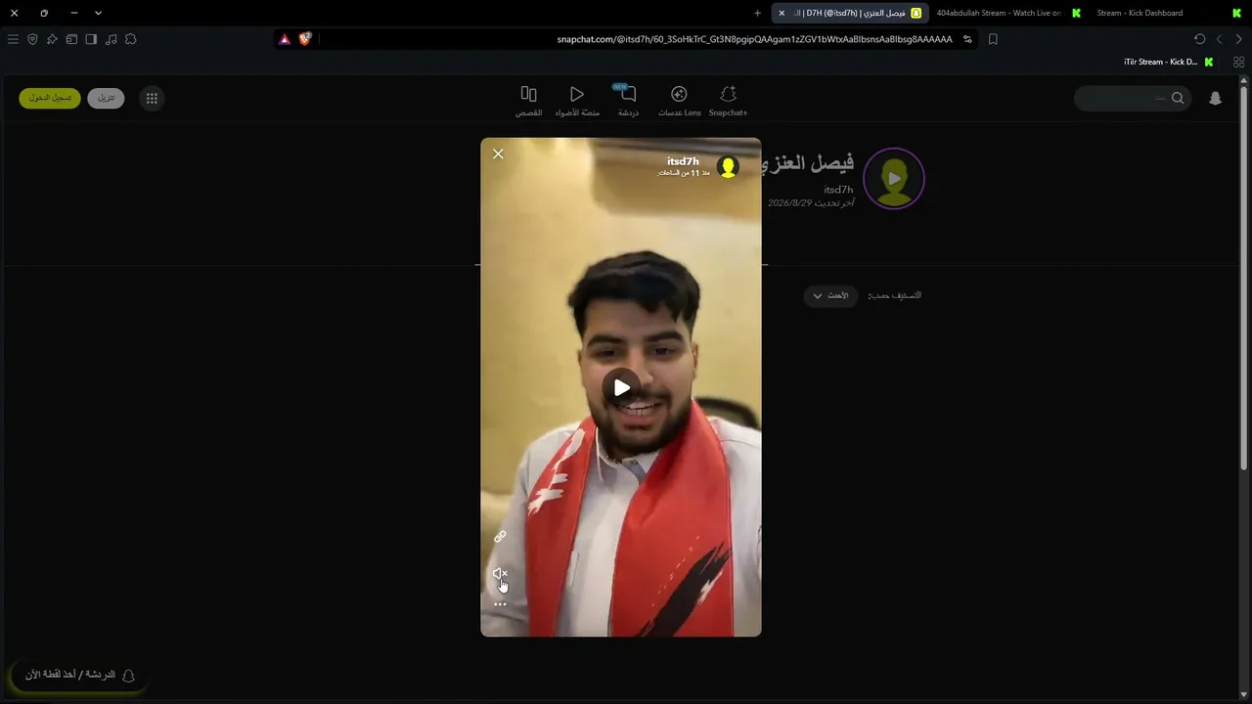Click the address bar URL
The height and width of the screenshot is (704, 1252).
pos(754,39)
